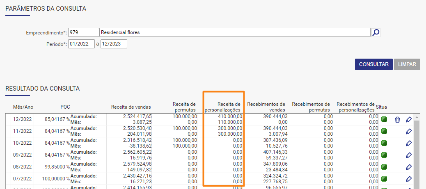Image resolution: width=426 pixels, height=189 pixels.
Task: Click green status icon for 09/2022
Action: click(x=384, y=155)
